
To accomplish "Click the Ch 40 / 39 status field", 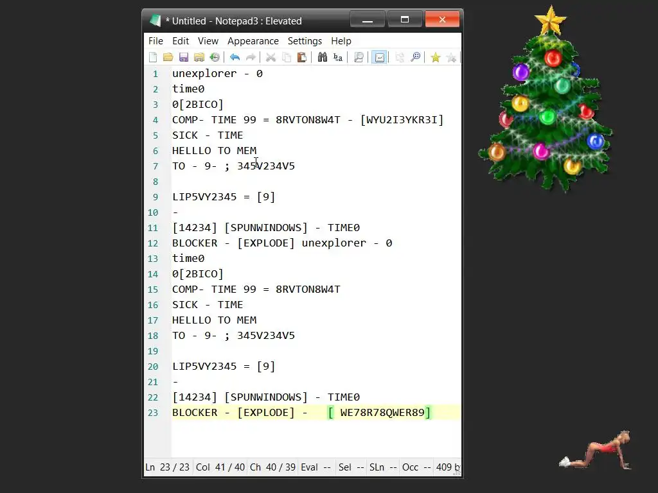I will pos(272,467).
